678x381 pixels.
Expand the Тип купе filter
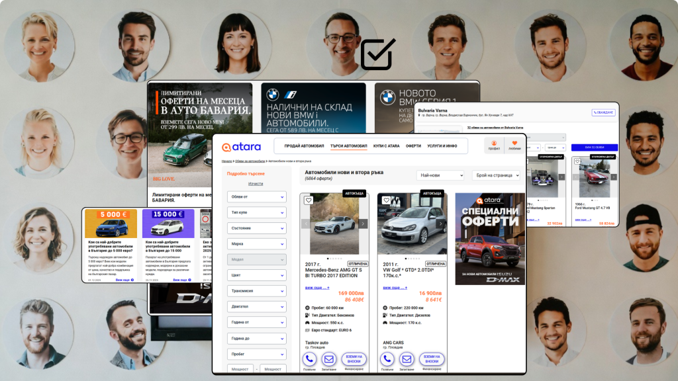(257, 212)
